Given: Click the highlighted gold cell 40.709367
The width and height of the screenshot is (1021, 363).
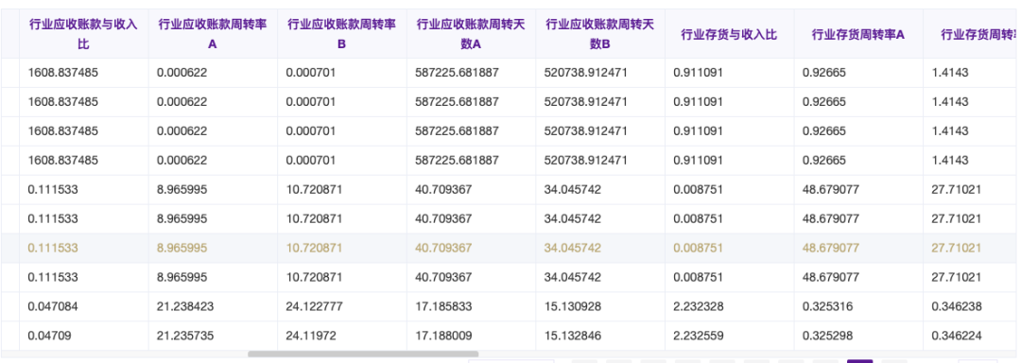Looking at the screenshot, I should coord(472,248).
